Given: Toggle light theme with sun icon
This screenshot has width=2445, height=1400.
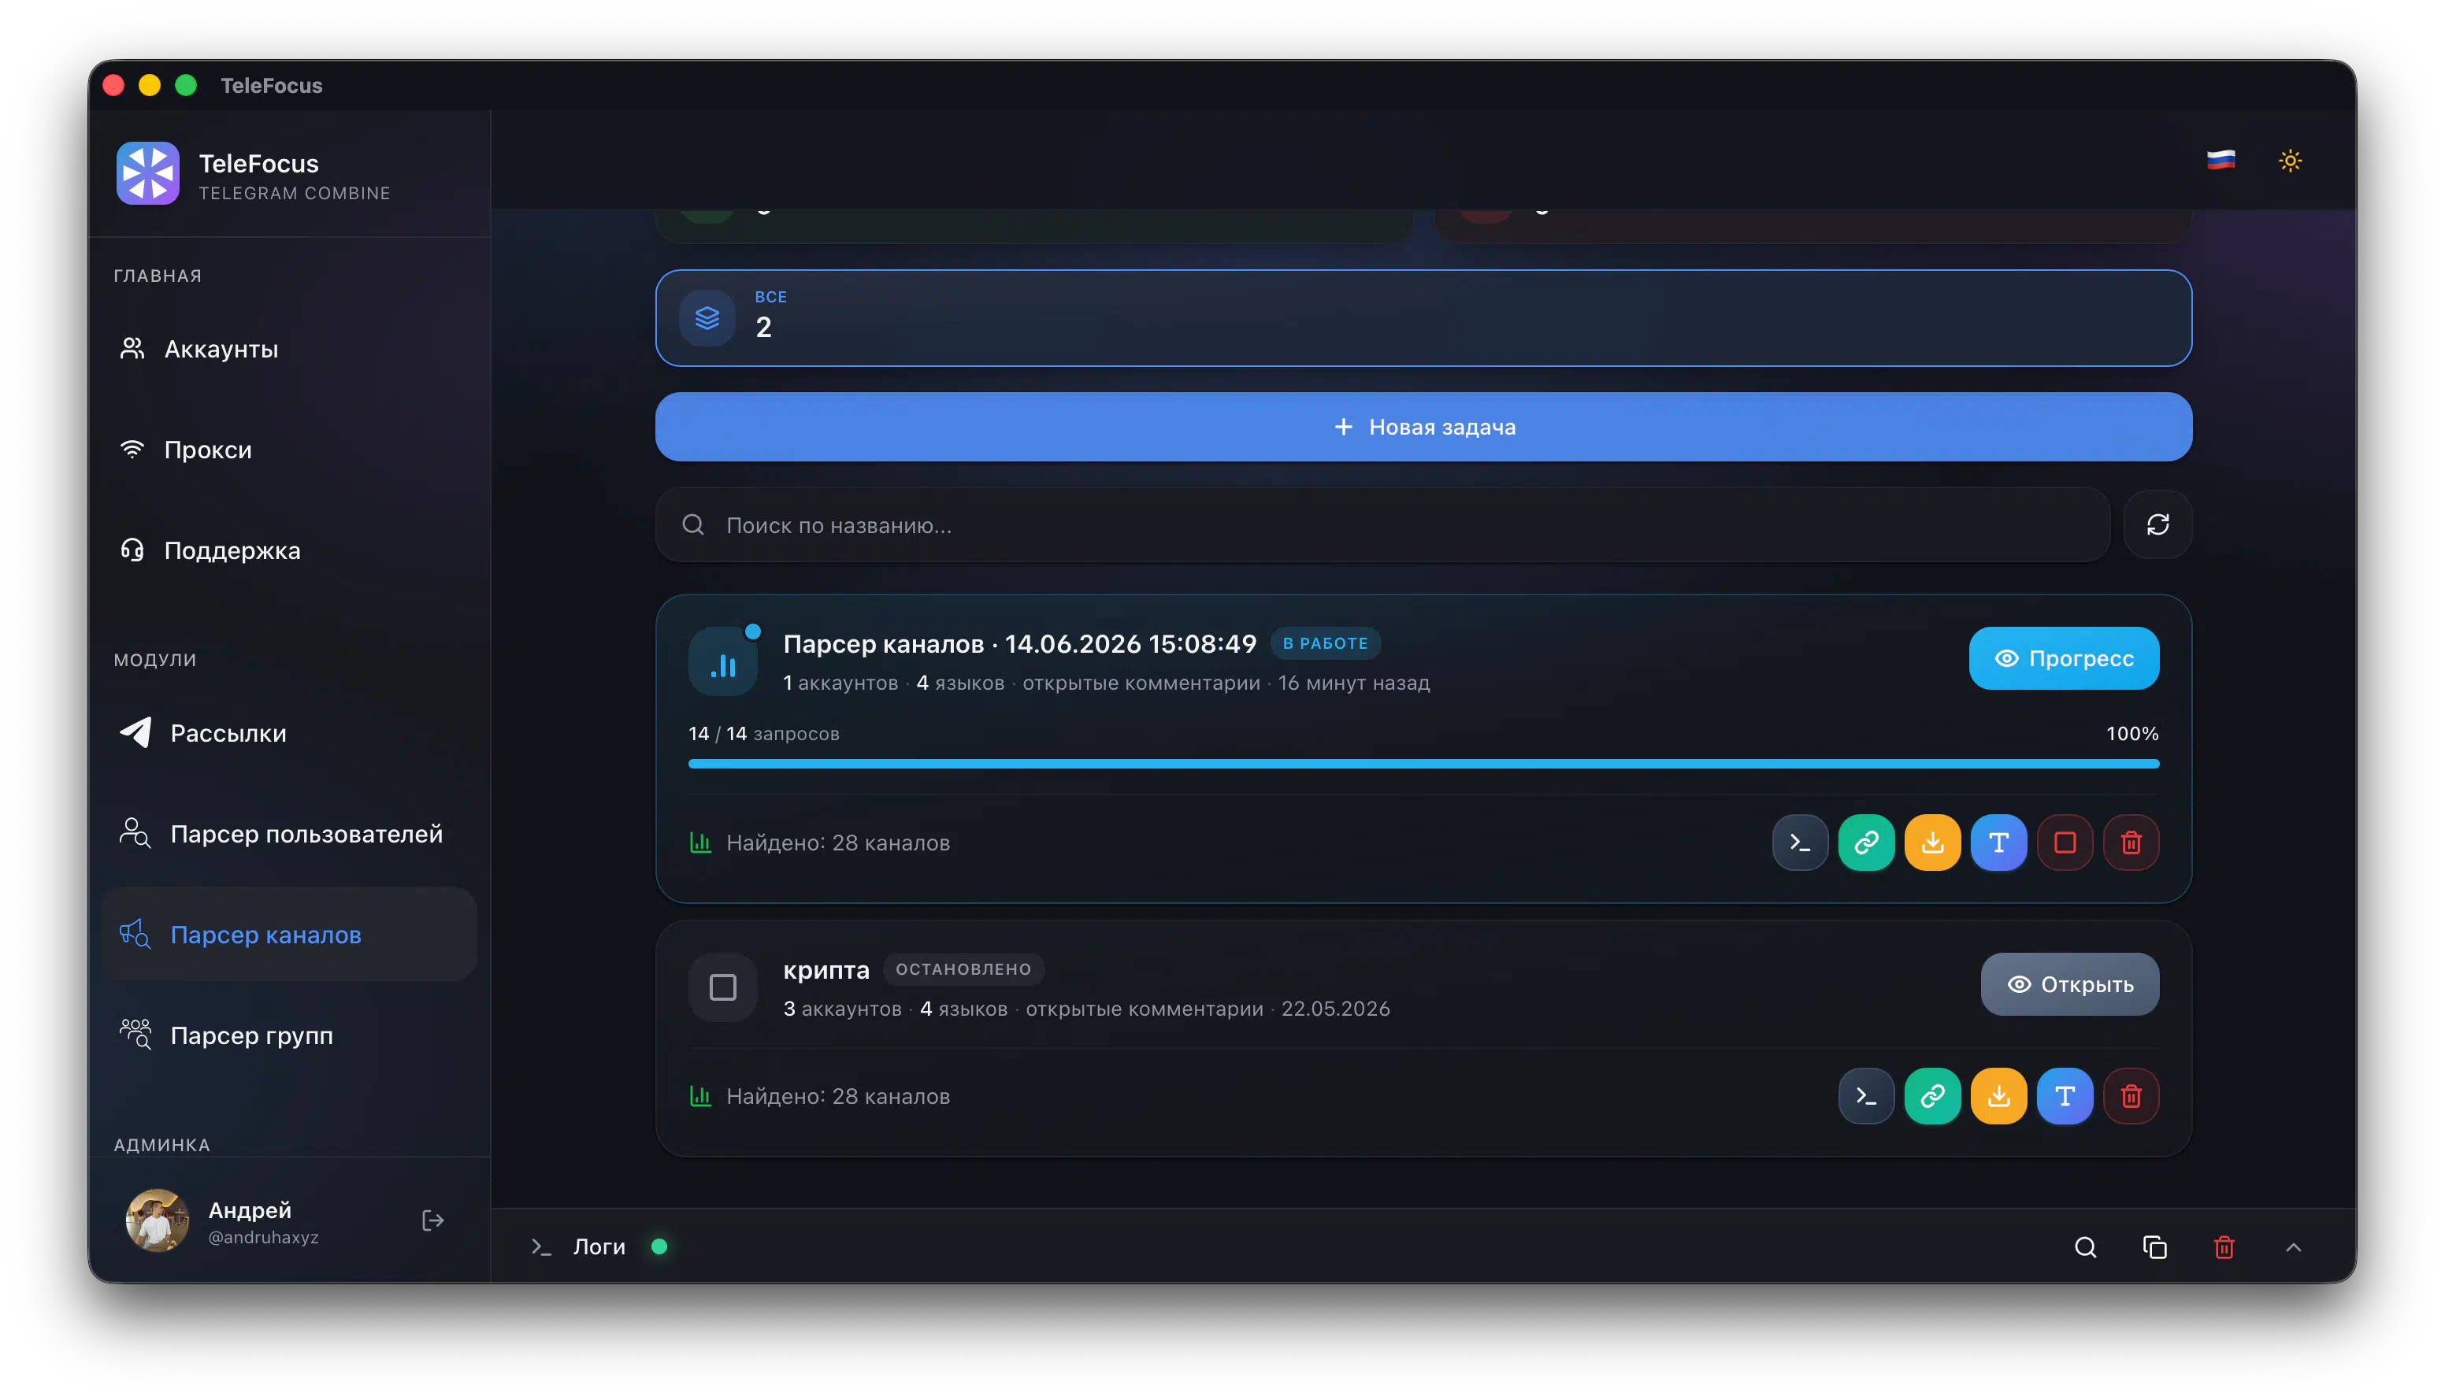Looking at the screenshot, I should click(x=2290, y=161).
